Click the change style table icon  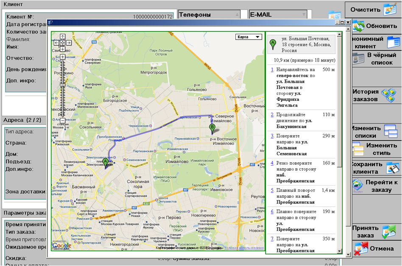(x=358, y=150)
